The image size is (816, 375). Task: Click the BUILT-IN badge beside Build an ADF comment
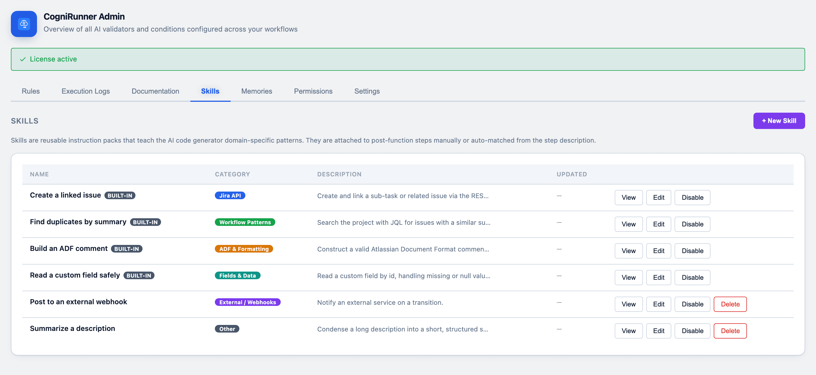[x=126, y=249]
